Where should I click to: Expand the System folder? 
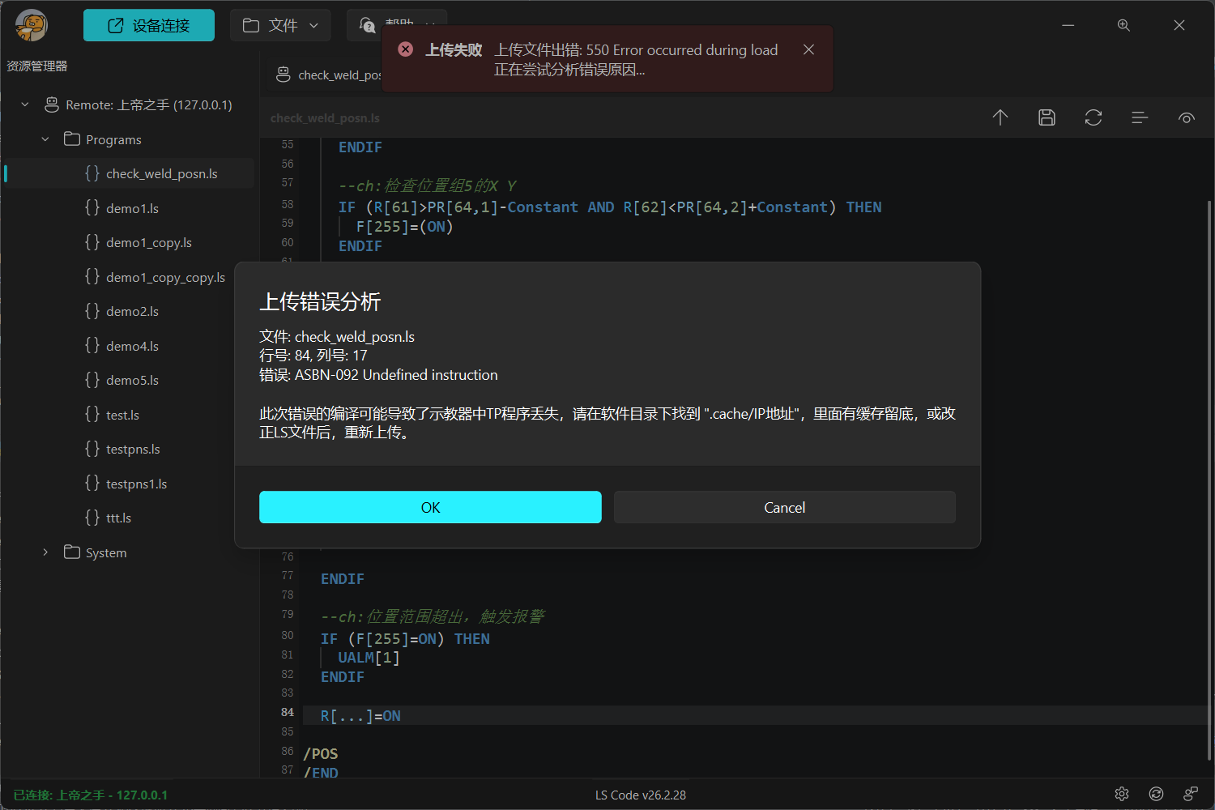(45, 552)
